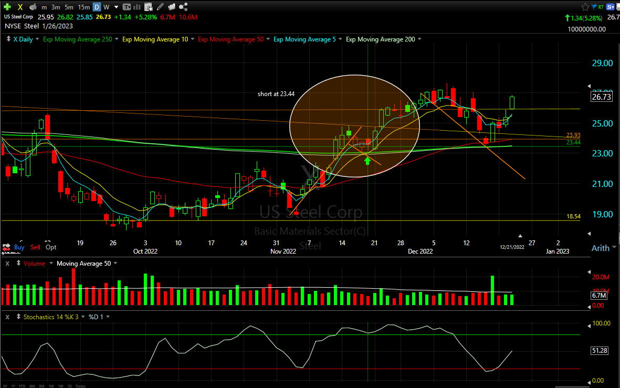Select the pencil drawing tool
The height and width of the screenshot is (388, 620).
click(160, 7)
